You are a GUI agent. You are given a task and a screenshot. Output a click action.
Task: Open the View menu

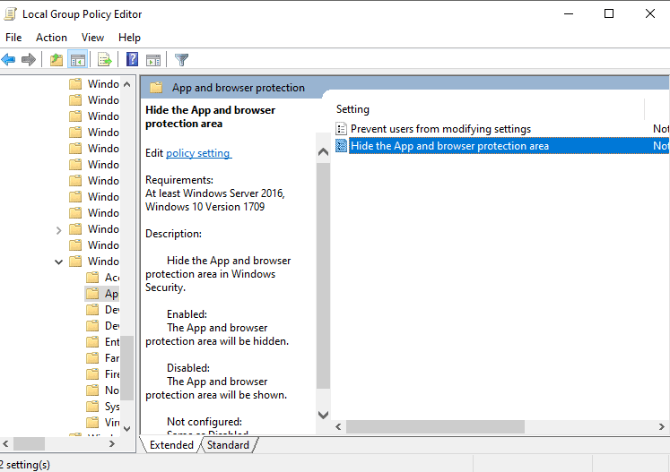point(92,38)
